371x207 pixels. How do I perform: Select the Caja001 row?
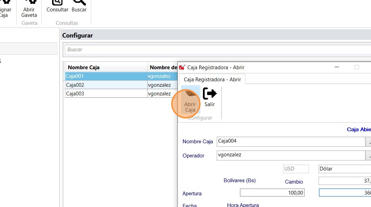coord(121,76)
